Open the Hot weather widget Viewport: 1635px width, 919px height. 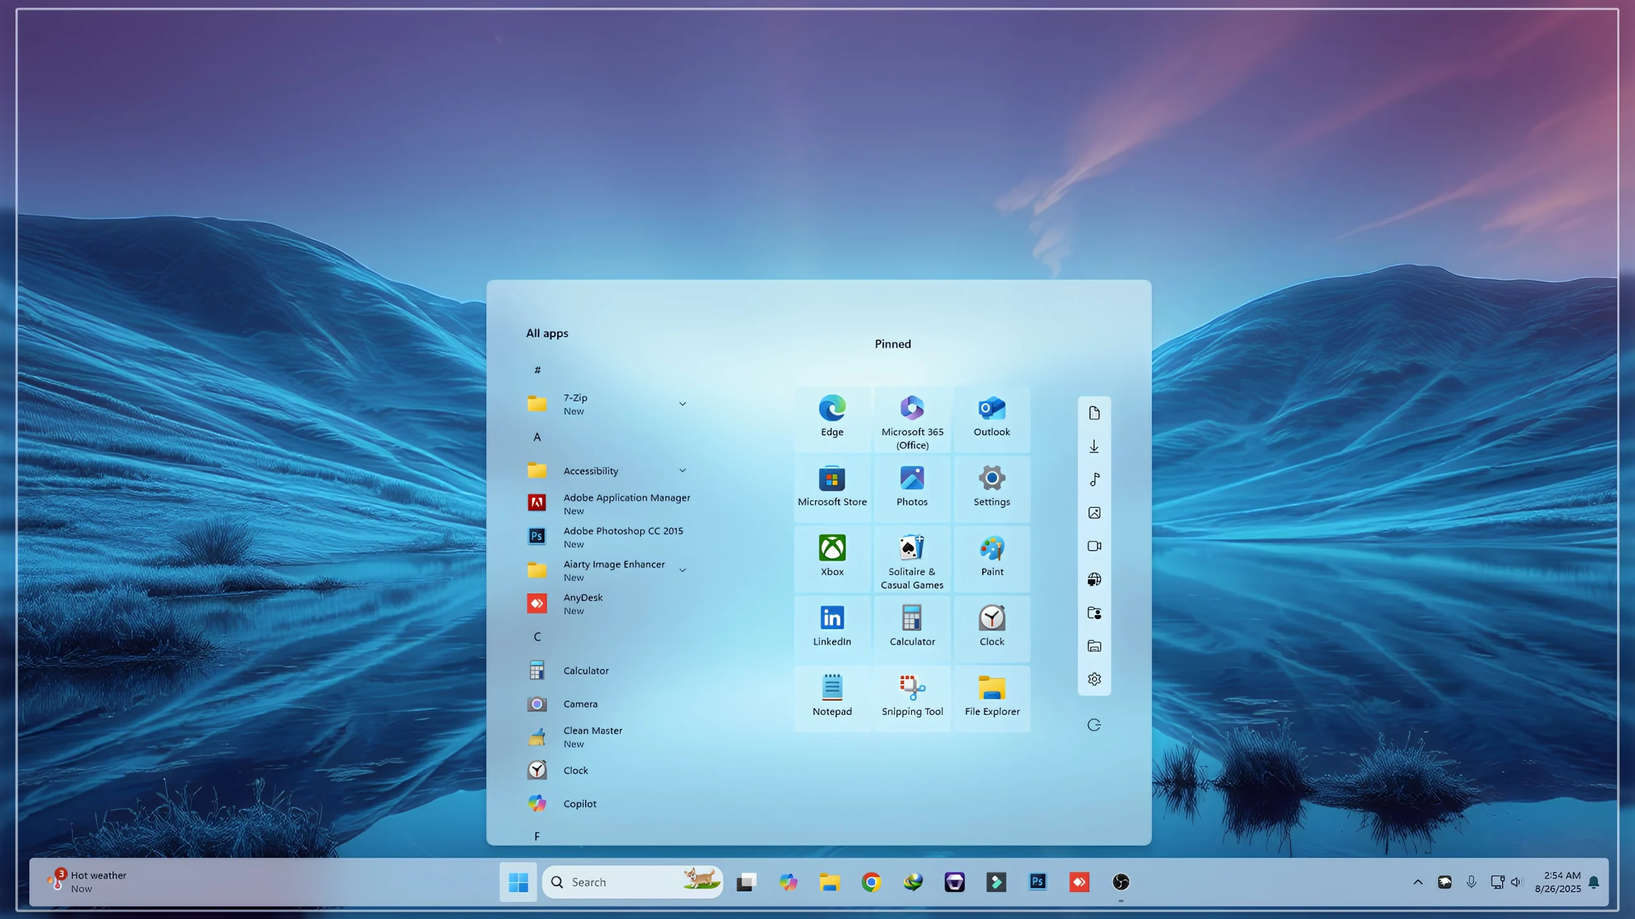pos(87,882)
